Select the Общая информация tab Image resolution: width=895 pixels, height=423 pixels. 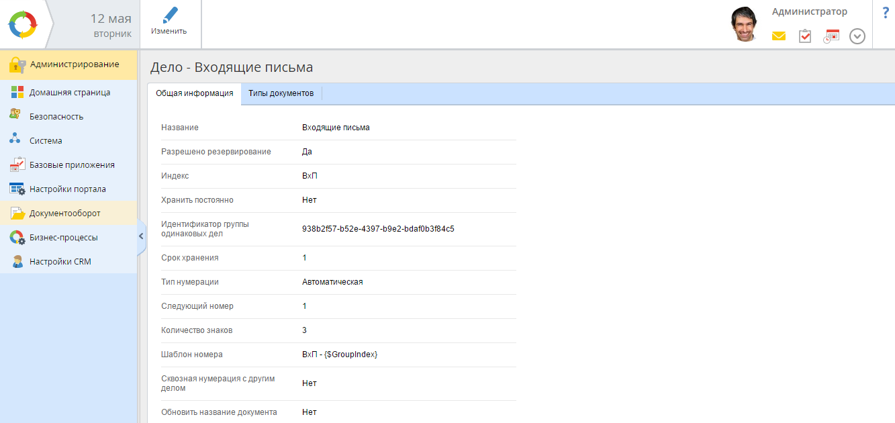click(x=194, y=93)
